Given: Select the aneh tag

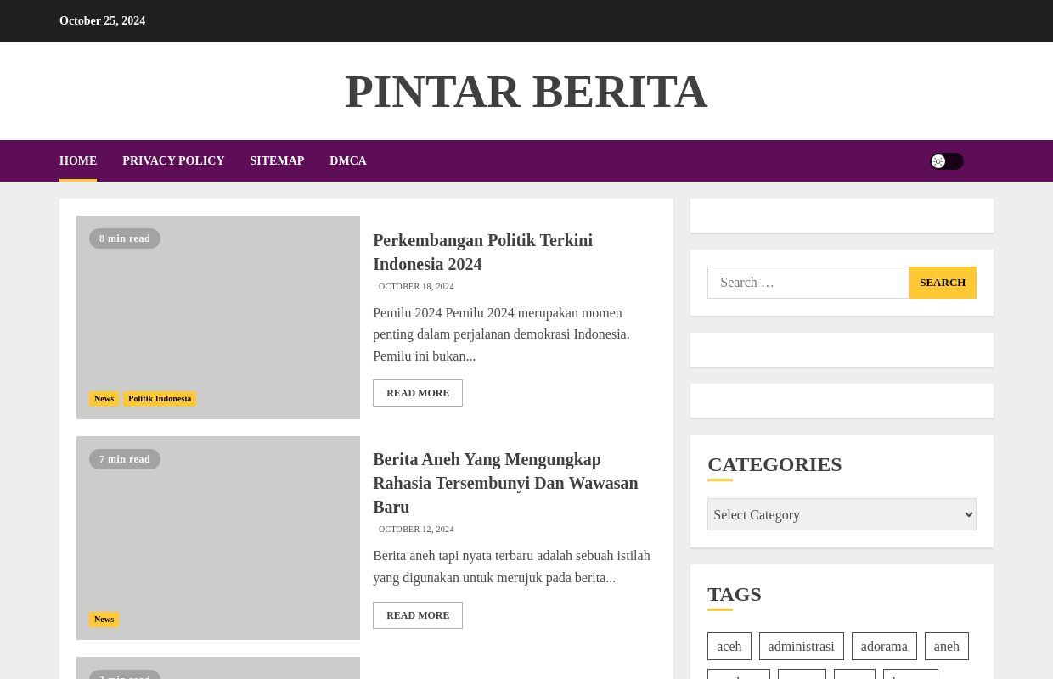Looking at the screenshot, I should coord(947,647).
